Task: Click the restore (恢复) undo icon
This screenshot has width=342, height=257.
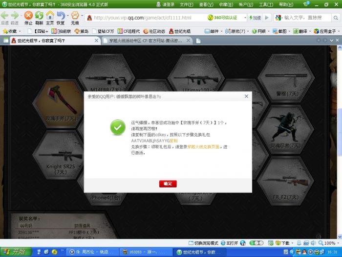Action: click(x=61, y=15)
